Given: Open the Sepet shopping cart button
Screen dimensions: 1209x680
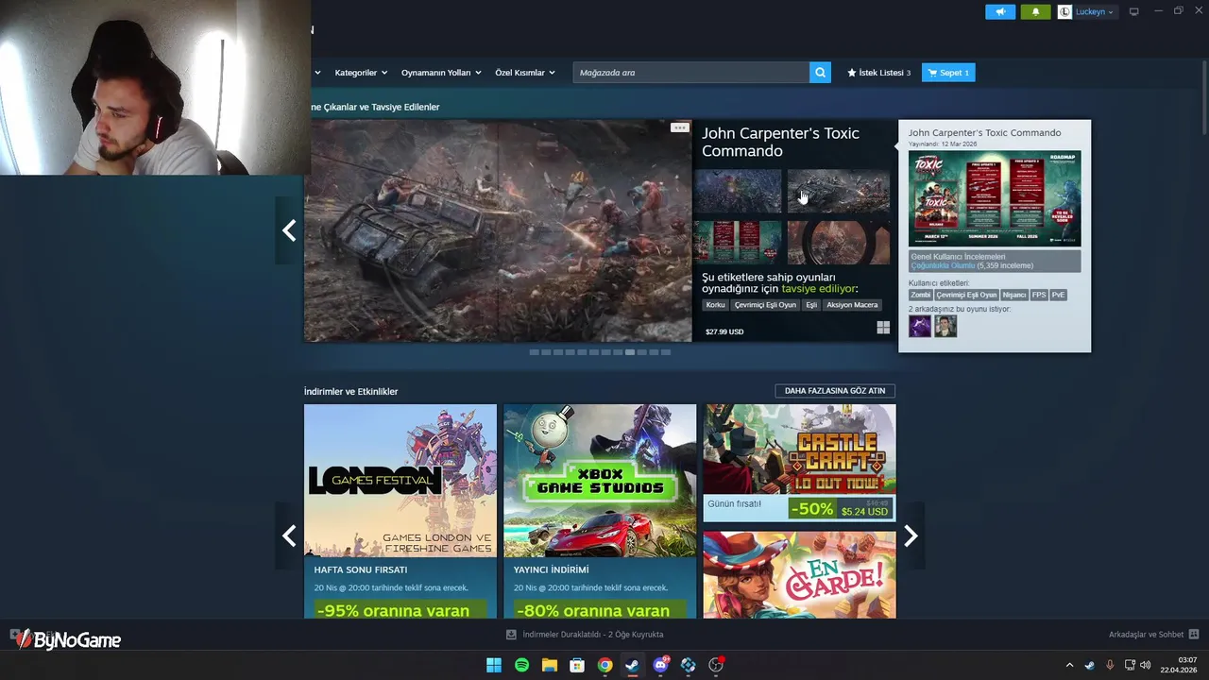Looking at the screenshot, I should 948,73.
